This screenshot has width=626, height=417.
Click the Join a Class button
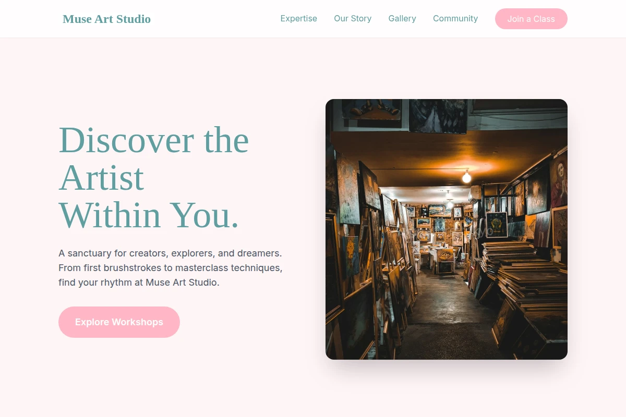point(531,19)
